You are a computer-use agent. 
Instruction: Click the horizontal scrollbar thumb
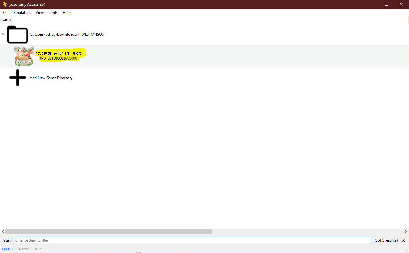(109, 231)
